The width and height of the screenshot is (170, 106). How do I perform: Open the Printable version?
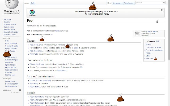(x=11, y=86)
